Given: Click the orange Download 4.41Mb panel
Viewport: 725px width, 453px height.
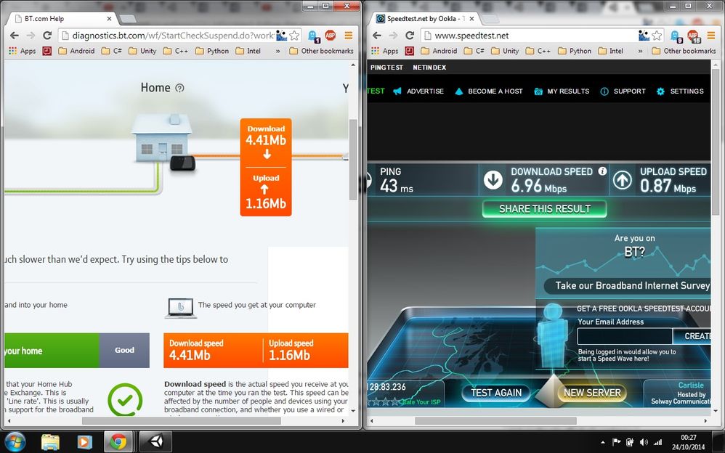Looking at the screenshot, I should 266,167.
